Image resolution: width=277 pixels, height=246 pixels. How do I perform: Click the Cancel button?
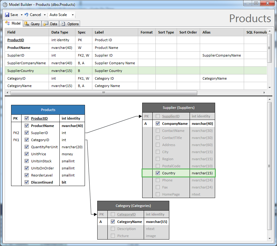tap(33, 15)
